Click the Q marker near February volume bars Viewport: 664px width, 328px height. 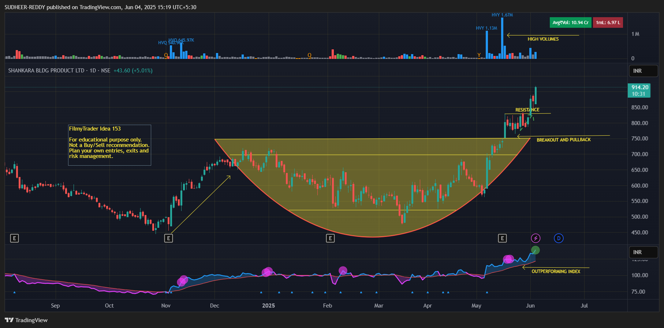pos(309,55)
